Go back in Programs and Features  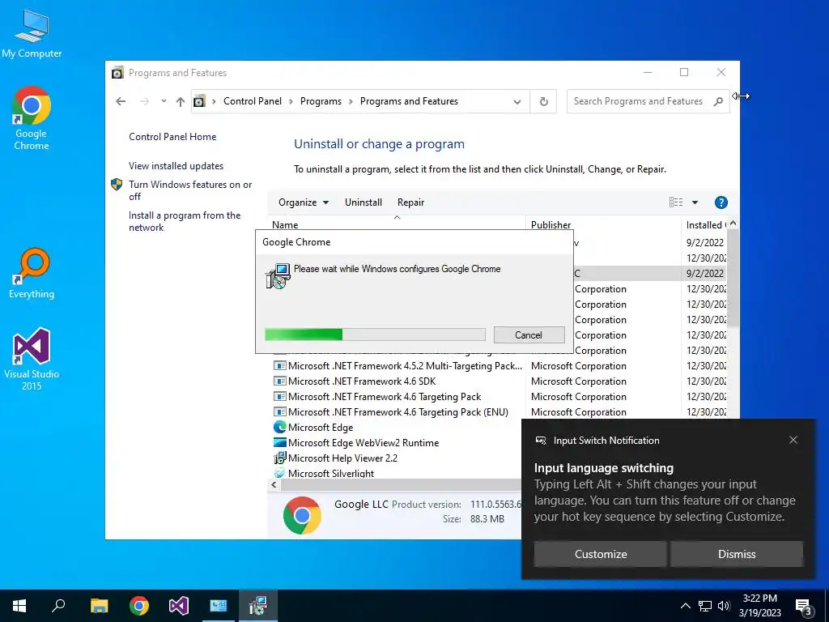coord(121,101)
